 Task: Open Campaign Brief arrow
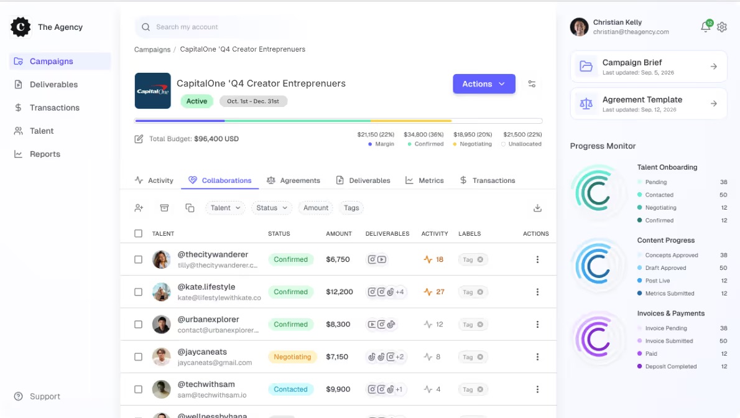(x=714, y=67)
